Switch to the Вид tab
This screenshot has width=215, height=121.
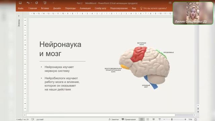pos(134,8)
